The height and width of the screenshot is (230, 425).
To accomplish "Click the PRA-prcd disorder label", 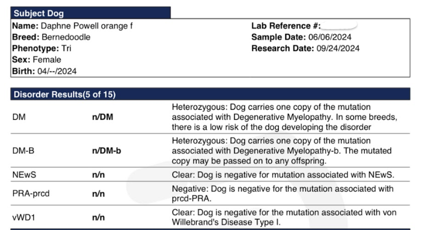I will [x=31, y=193].
